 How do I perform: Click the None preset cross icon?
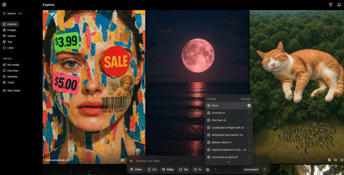[209, 106]
